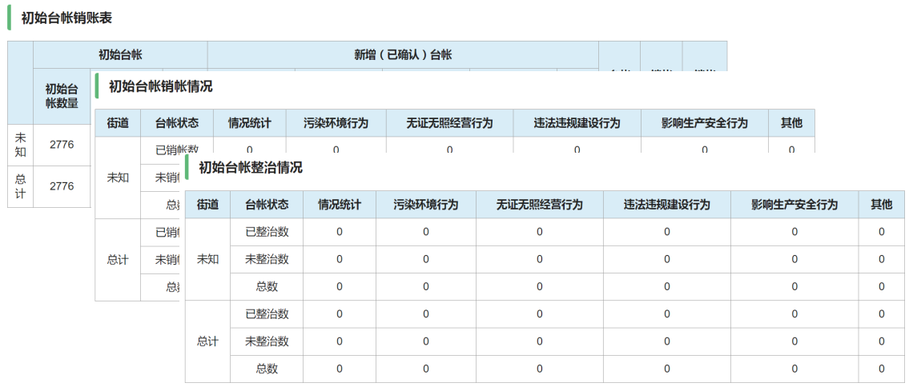
Task: Click 违法违规建设行为 header in 整治情况 table
Action: click(667, 205)
